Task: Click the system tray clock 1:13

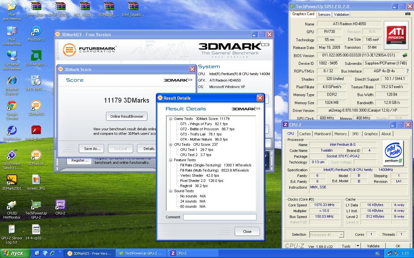Action: click(x=405, y=253)
